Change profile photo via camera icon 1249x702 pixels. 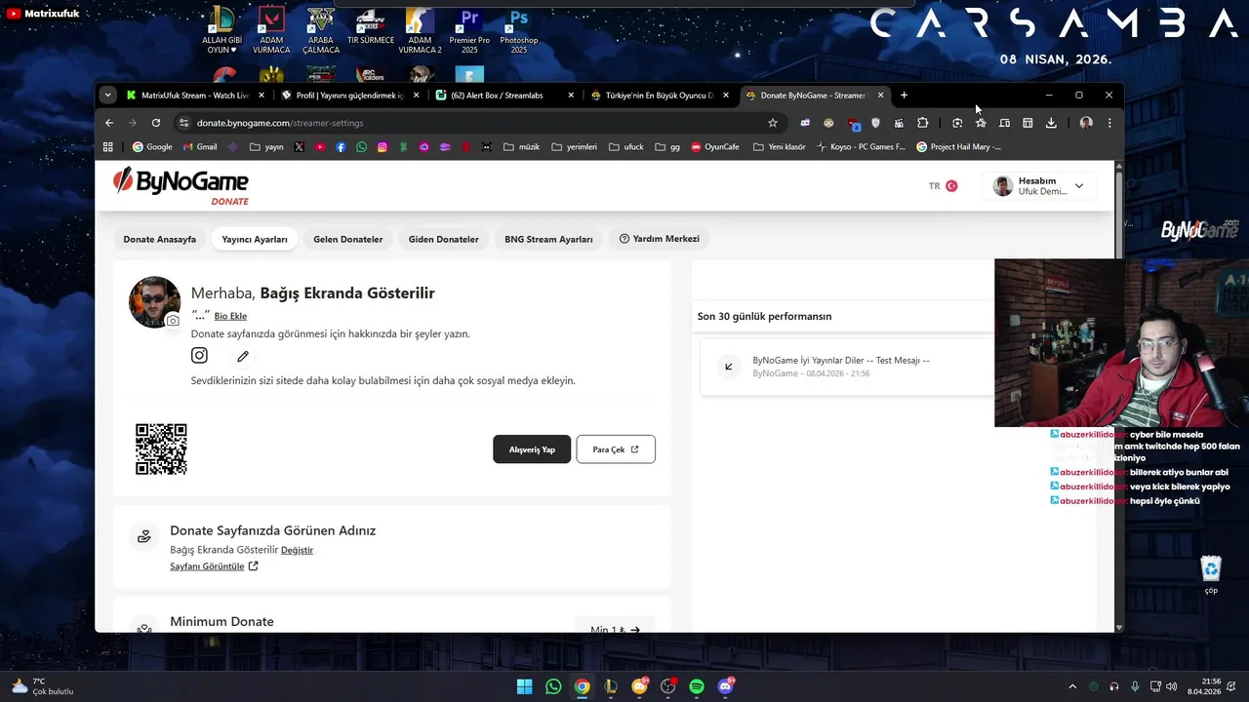tap(173, 321)
